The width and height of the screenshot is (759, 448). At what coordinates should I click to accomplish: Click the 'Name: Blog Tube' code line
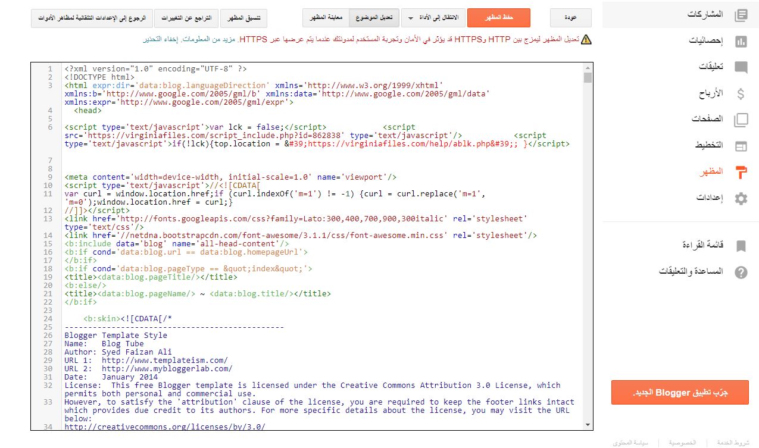coord(104,343)
